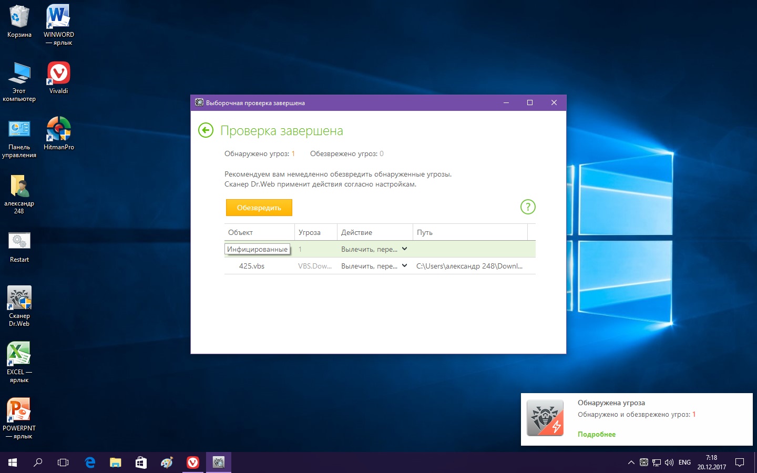
Task: Go back using the green arrow icon
Action: [206, 130]
